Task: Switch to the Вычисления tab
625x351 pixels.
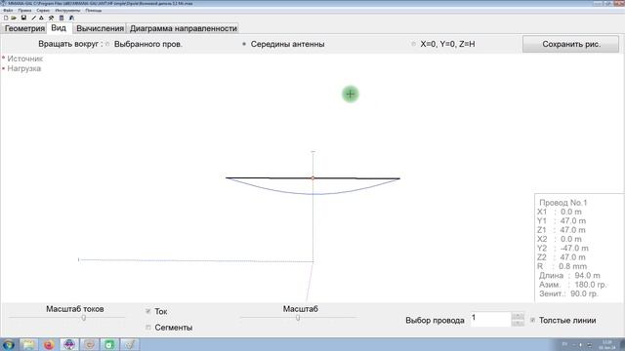Action: click(100, 28)
